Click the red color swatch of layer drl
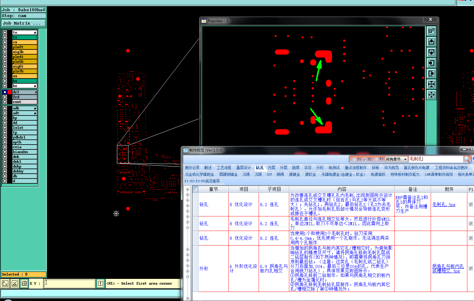Viewport: 474px width, 301px height. 10,92
